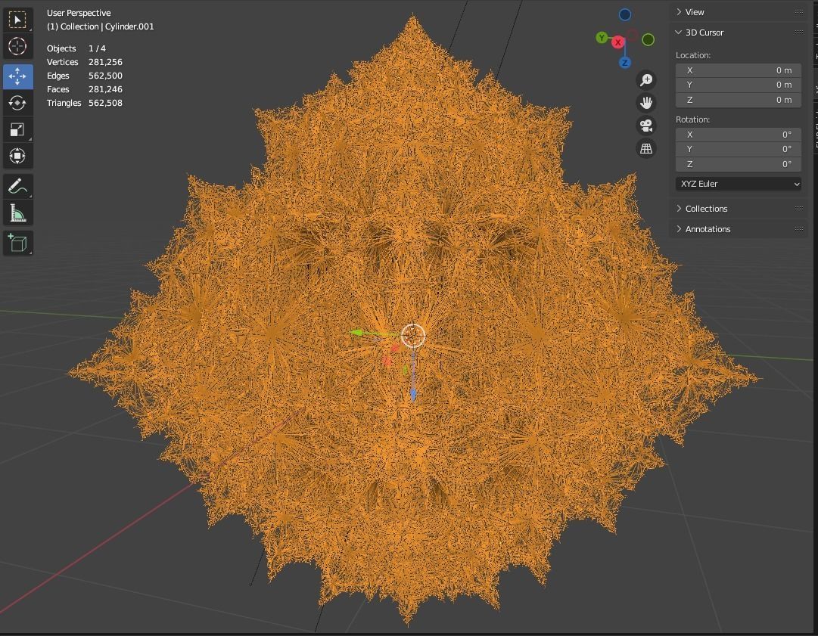The height and width of the screenshot is (636, 818).
Task: Click the View panel drag handle dots
Action: [799, 11]
